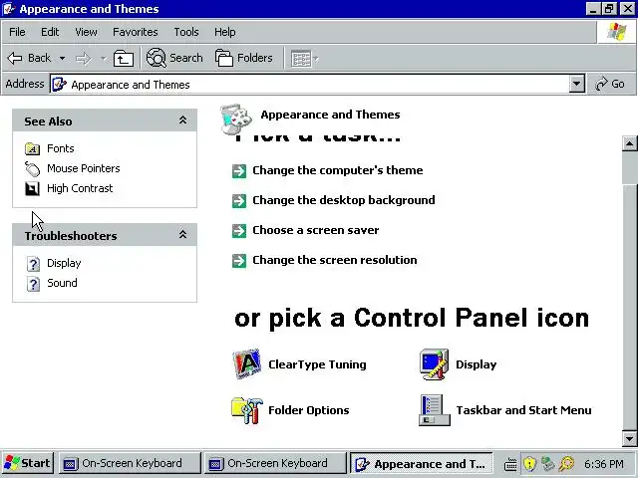The width and height of the screenshot is (638, 478).
Task: Click the Go button beside address bar
Action: [x=610, y=84]
